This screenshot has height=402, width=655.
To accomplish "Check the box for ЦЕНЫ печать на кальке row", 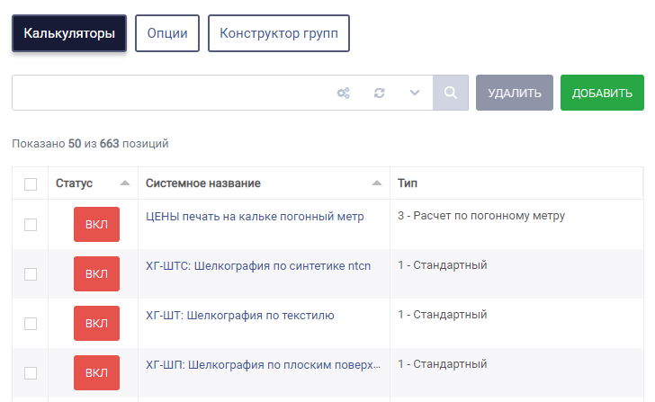I will [31, 225].
